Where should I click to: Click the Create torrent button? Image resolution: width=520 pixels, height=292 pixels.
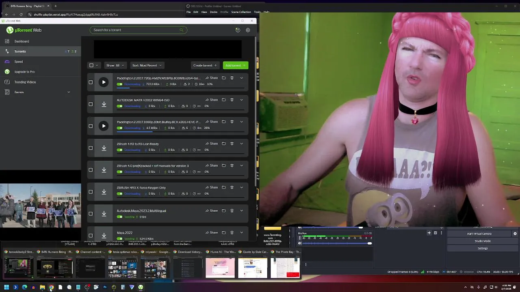tap(205, 65)
